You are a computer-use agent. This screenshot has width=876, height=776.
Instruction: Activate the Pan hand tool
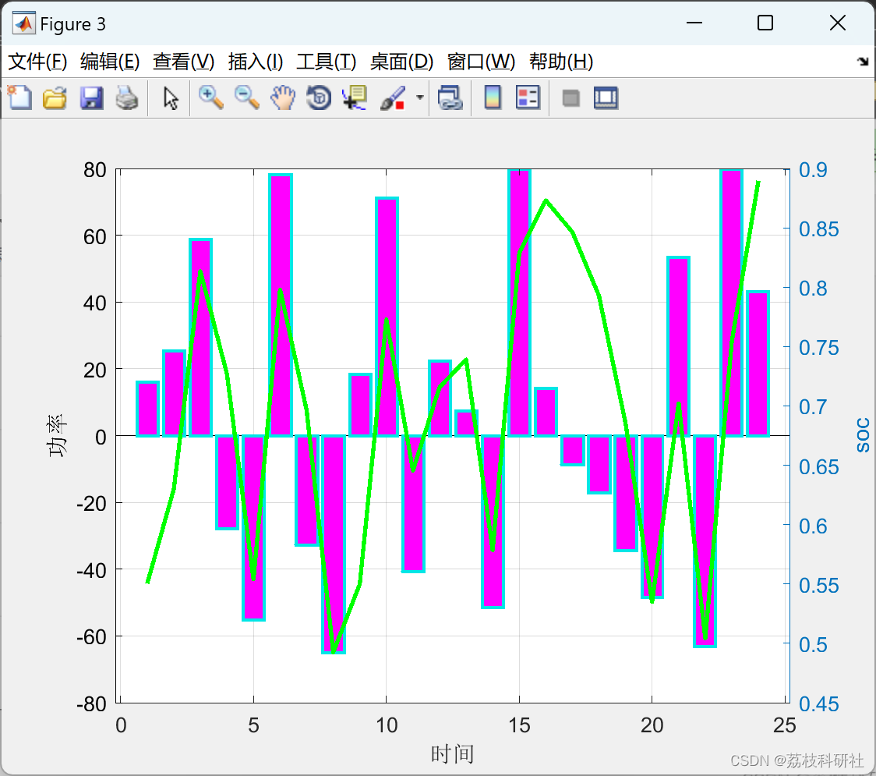[283, 97]
